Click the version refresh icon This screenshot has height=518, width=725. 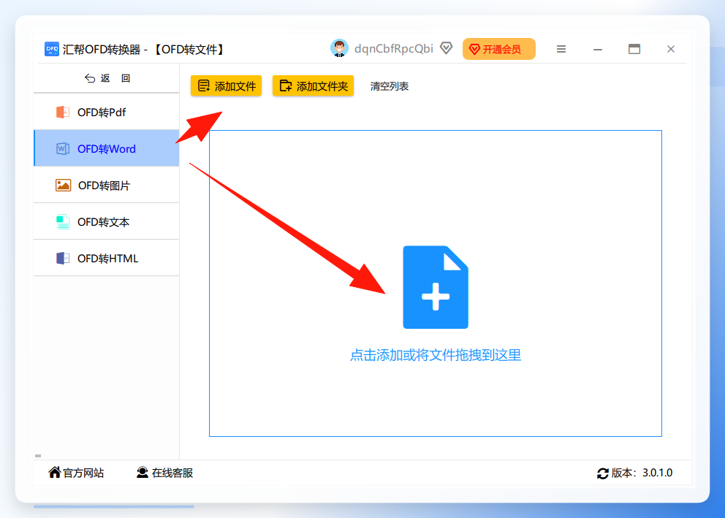(x=602, y=473)
